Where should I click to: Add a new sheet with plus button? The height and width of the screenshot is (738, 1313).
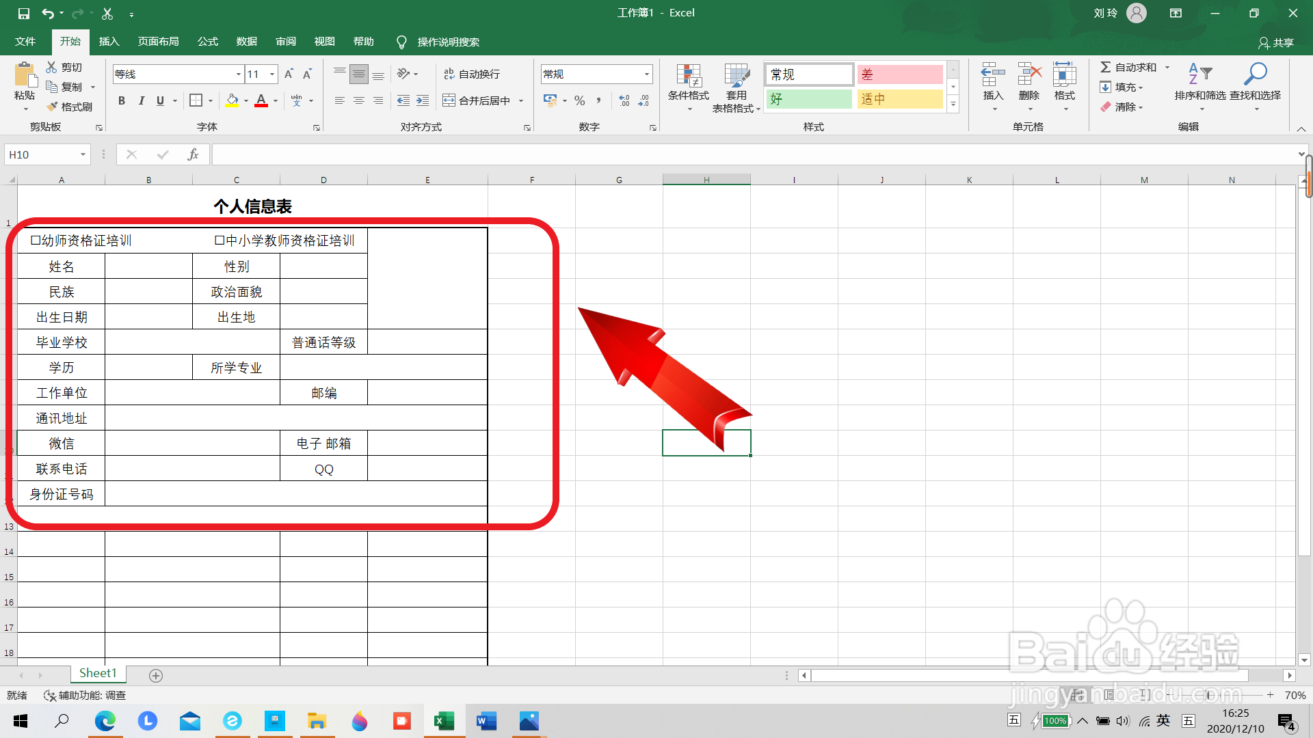click(156, 675)
